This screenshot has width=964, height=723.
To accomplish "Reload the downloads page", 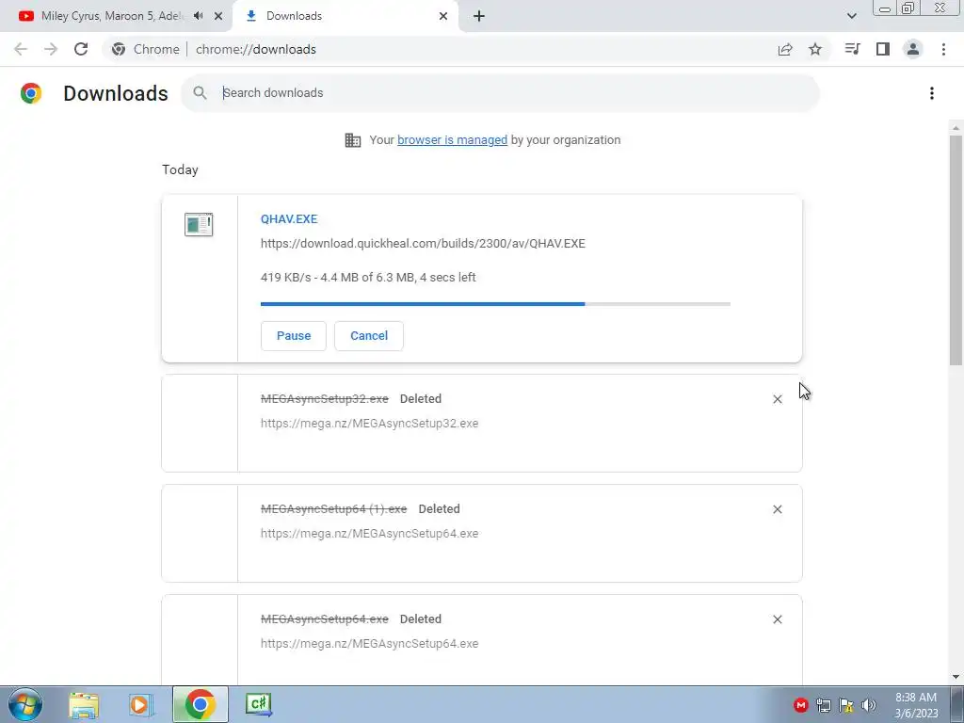I will click(x=81, y=49).
